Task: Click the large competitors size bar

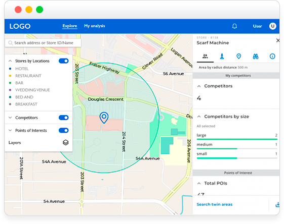Action: coord(237,139)
